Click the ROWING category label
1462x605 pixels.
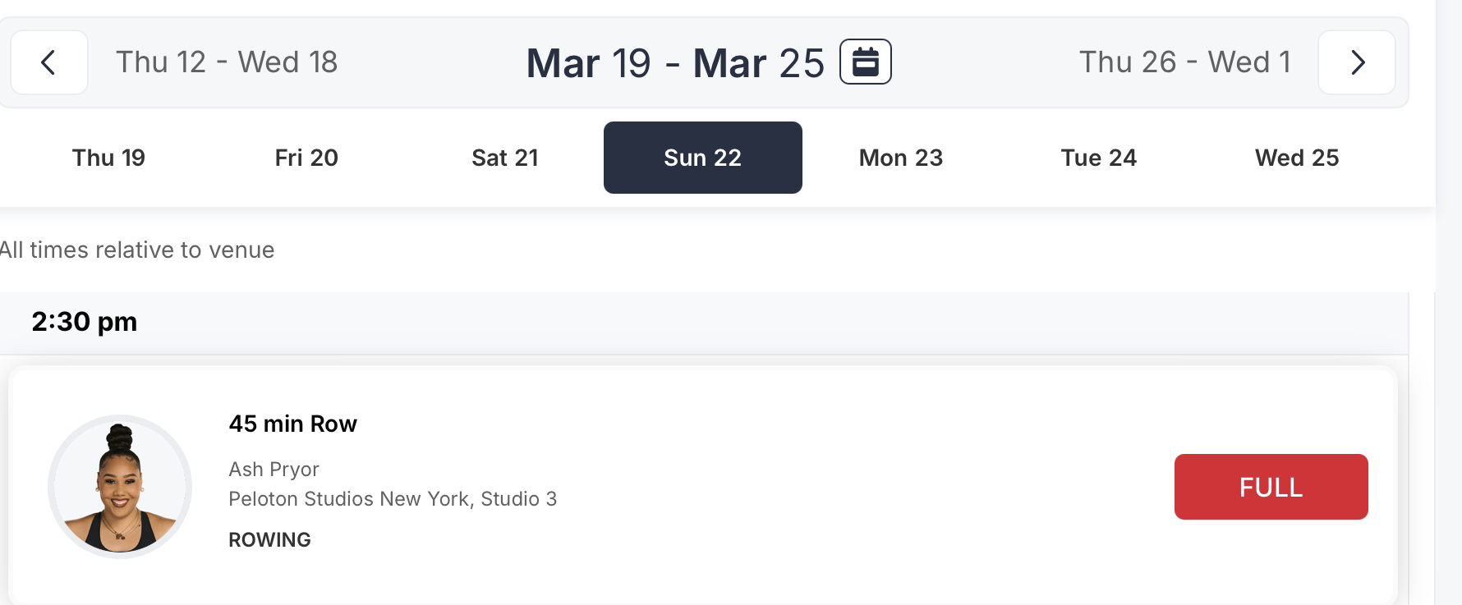[269, 540]
